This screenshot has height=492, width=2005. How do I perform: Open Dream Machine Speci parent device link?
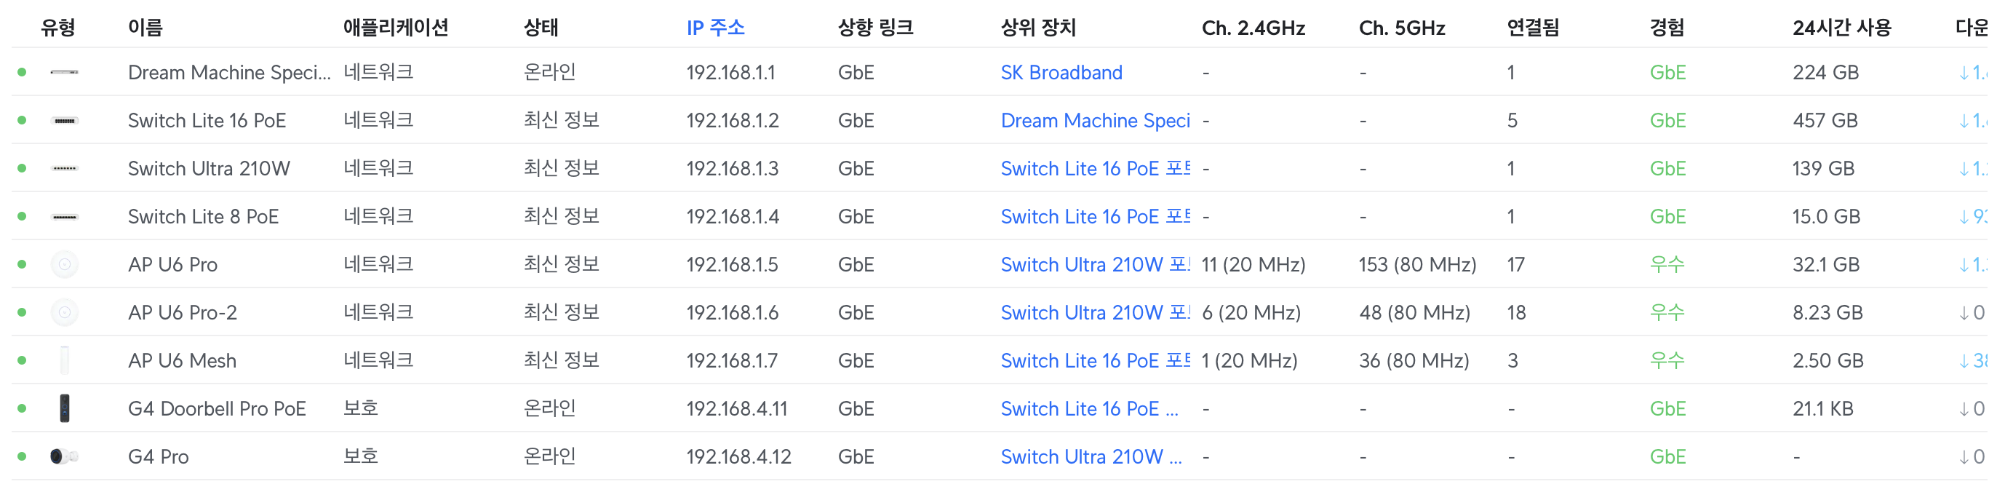tap(1095, 121)
